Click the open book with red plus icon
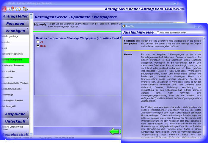This screenshot has height=143, width=208. coord(11,9)
